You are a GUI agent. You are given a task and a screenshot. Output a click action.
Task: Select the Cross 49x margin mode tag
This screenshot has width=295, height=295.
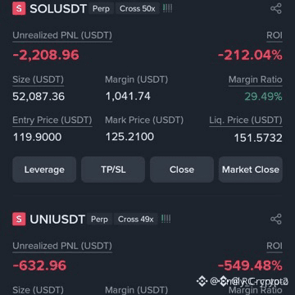(136, 220)
